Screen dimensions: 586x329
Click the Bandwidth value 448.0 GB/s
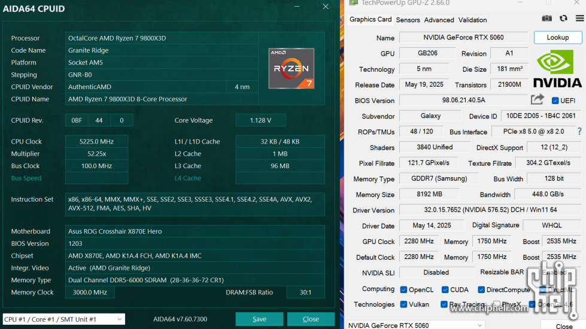tap(548, 194)
